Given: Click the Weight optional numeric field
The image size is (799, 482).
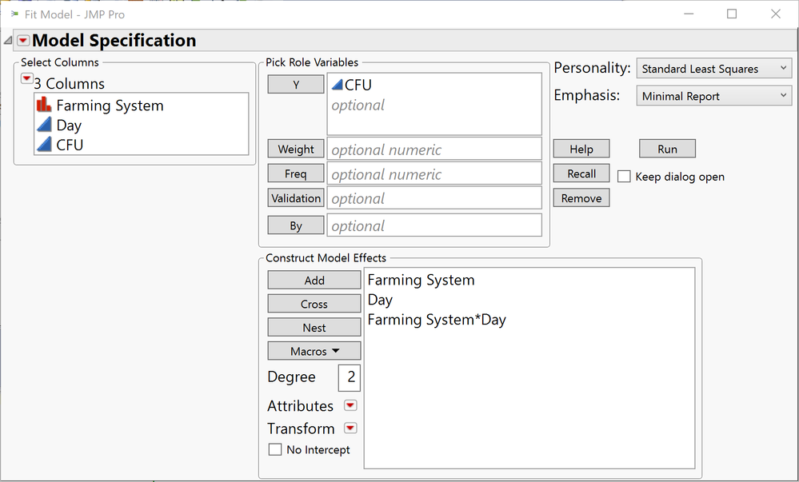Looking at the screenshot, I should 433,149.
